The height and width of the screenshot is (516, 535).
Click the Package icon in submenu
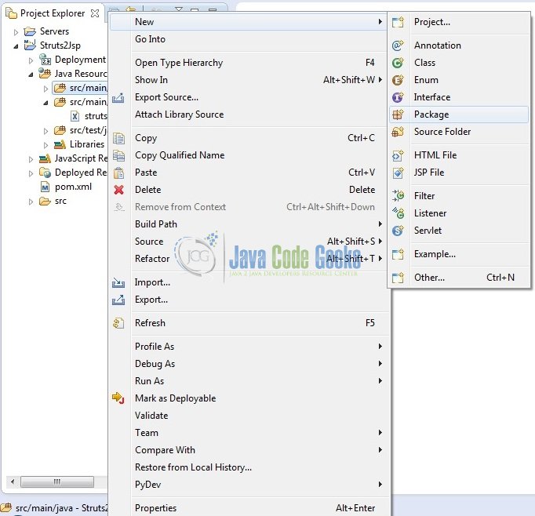(x=398, y=114)
